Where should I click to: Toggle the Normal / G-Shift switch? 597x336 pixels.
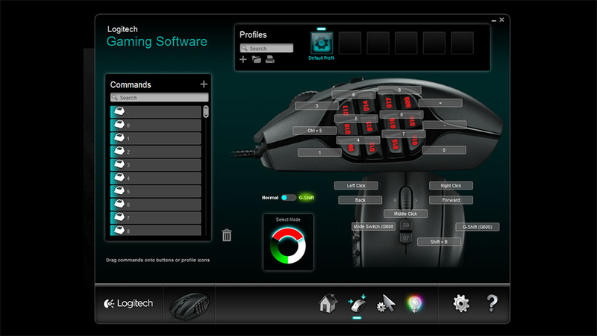(x=288, y=197)
